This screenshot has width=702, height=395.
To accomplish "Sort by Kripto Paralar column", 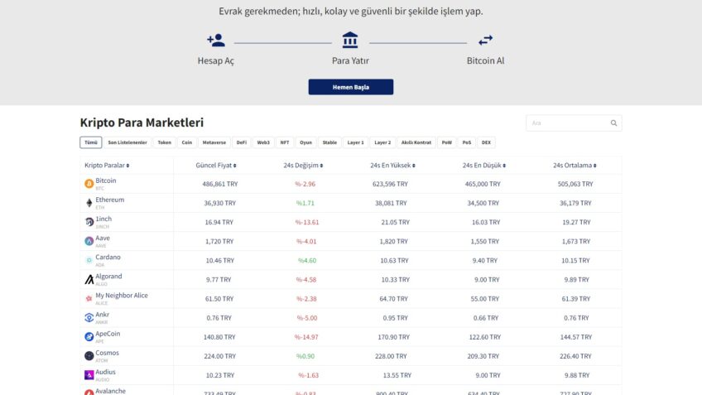I will (x=107, y=165).
